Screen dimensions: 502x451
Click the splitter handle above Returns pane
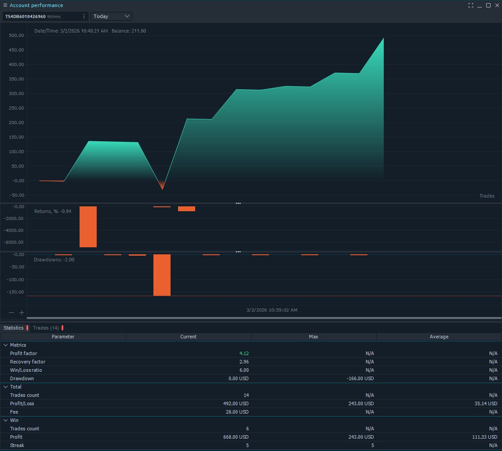click(238, 203)
